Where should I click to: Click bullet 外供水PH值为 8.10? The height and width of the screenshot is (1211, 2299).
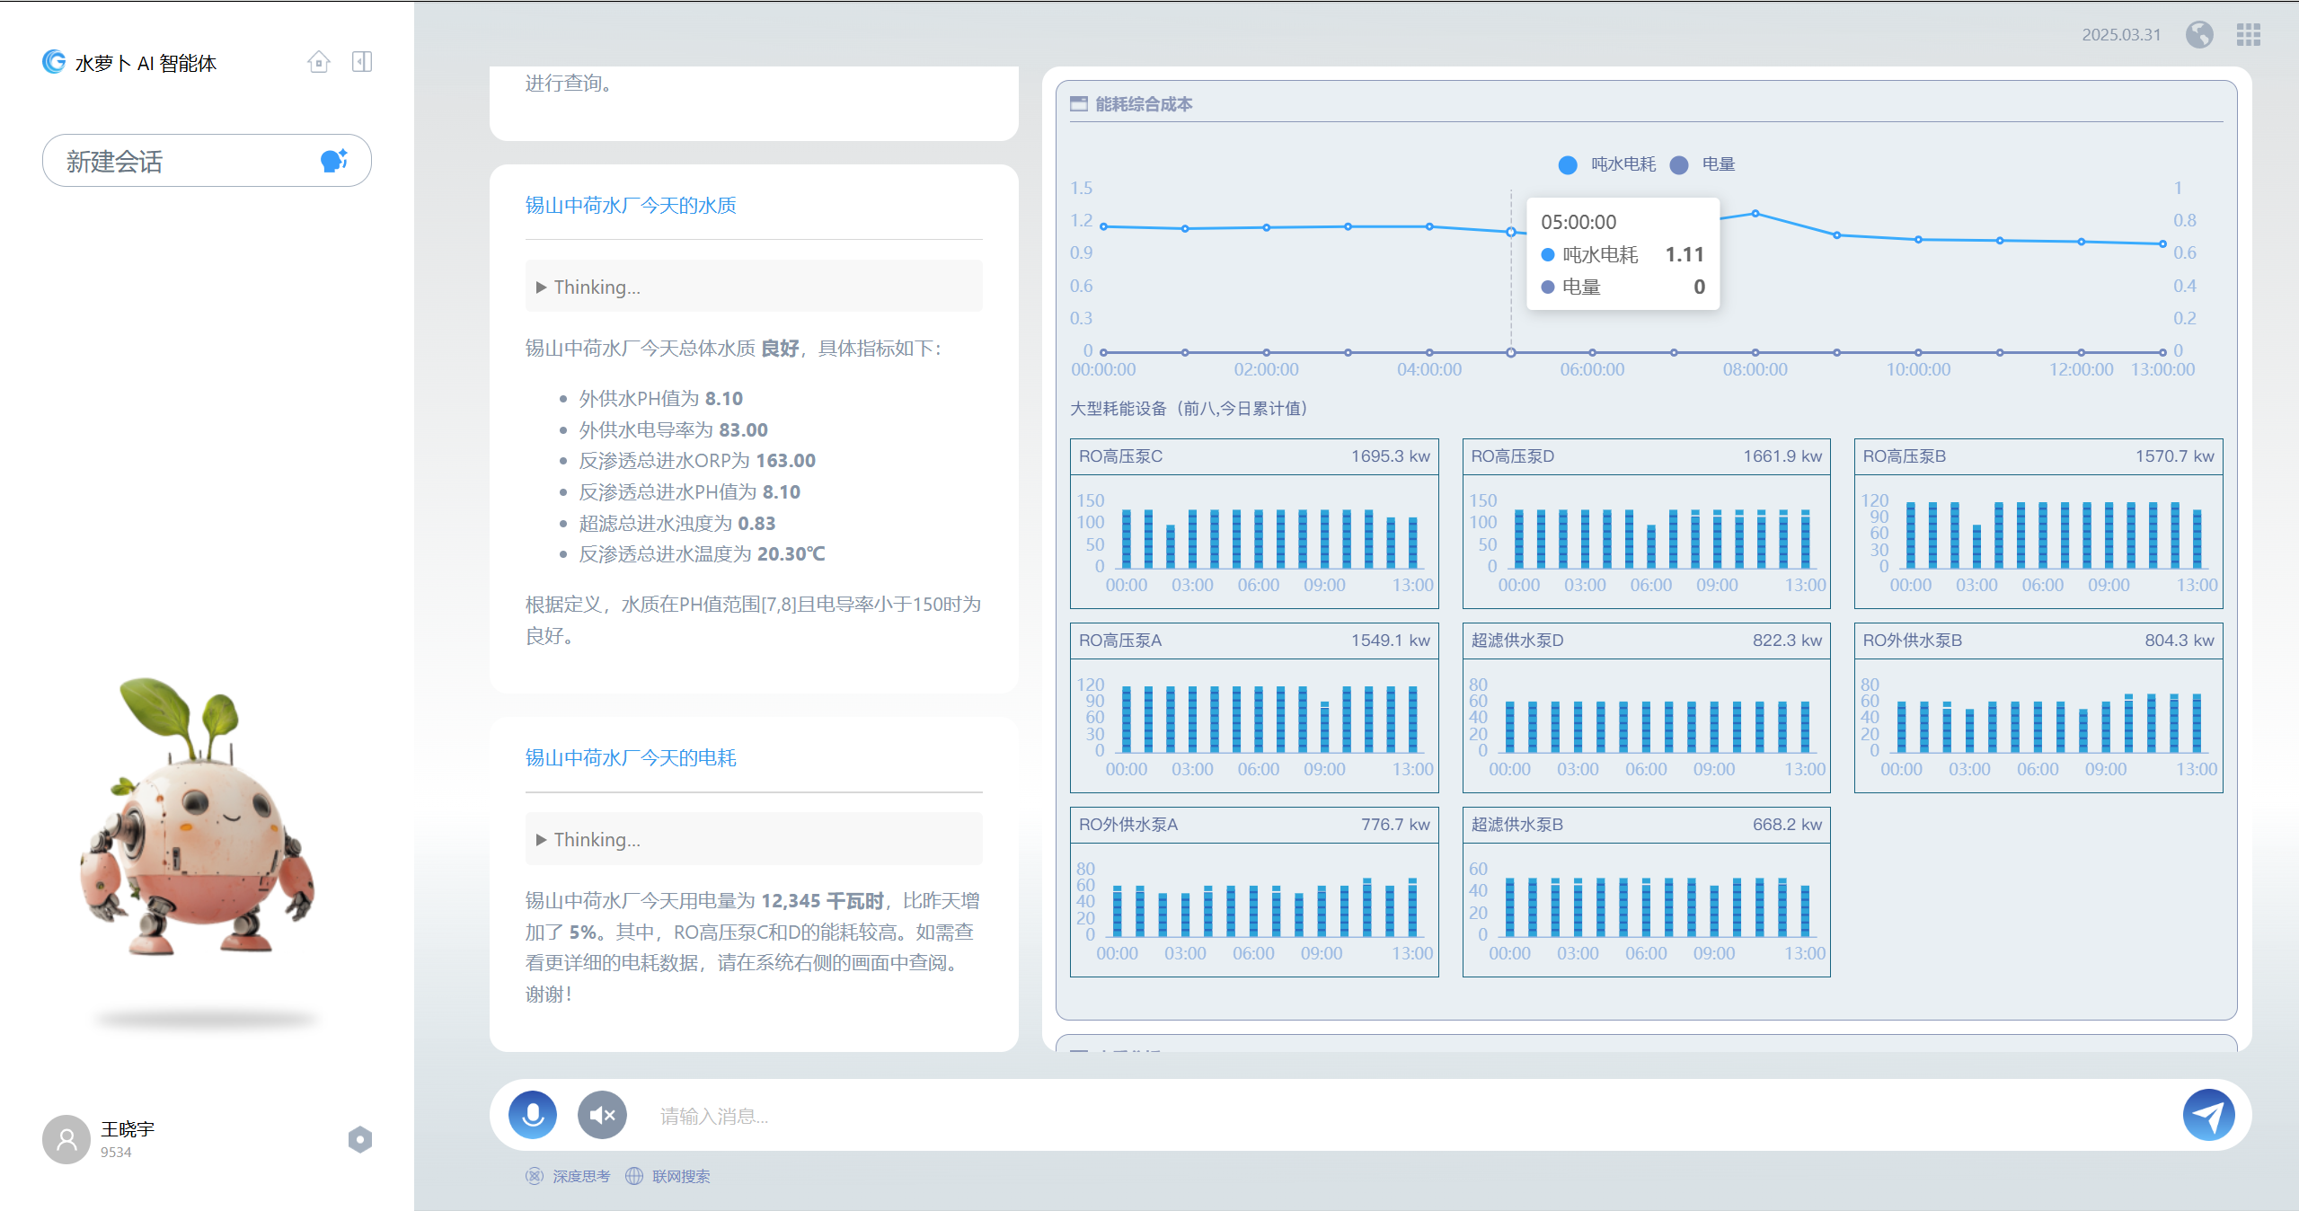pyautogui.click(x=661, y=399)
